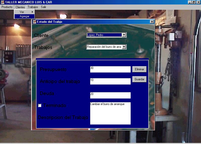Click the Anticipo del trabajo field
Image resolution: width=201 pixels, height=144 pixels.
coord(110,81)
